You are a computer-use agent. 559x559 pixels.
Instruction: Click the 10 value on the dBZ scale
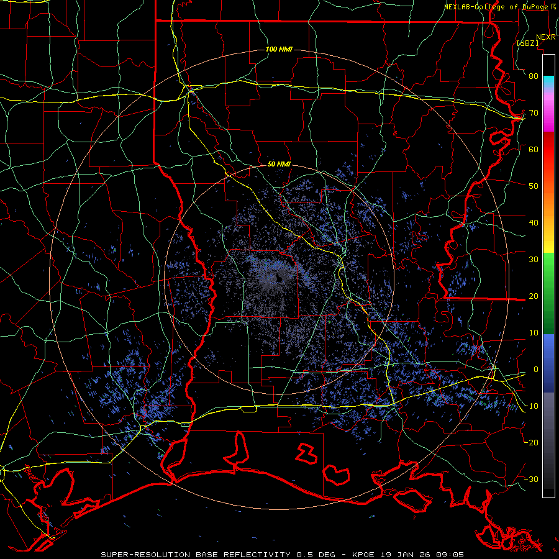(x=534, y=333)
